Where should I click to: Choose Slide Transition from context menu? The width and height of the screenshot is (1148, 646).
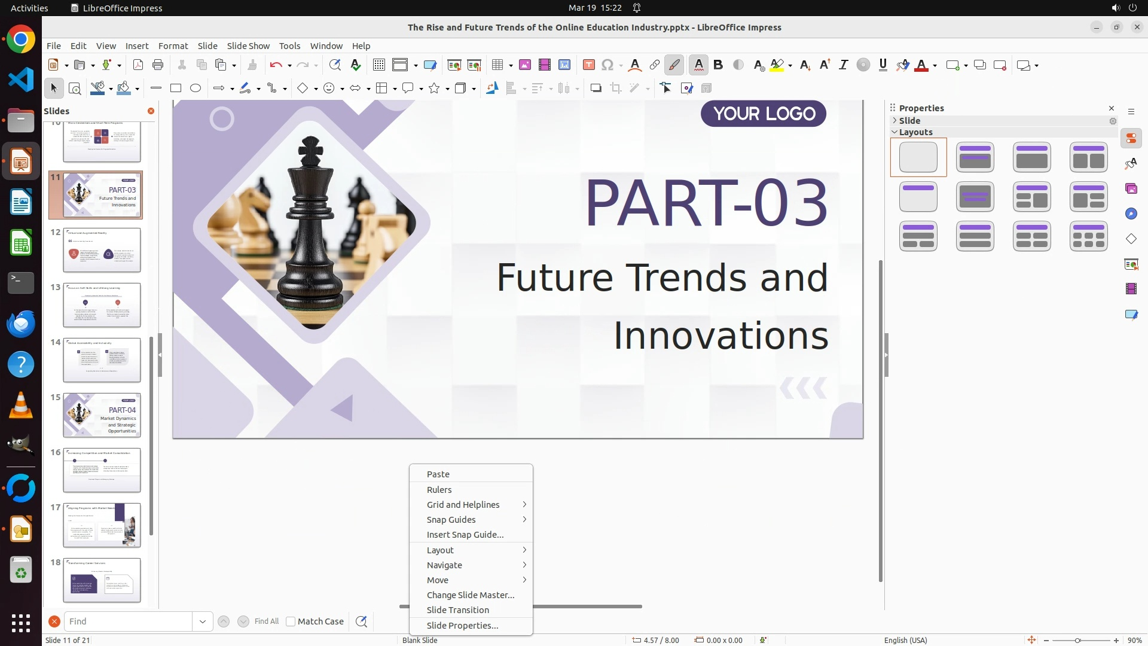click(x=458, y=610)
